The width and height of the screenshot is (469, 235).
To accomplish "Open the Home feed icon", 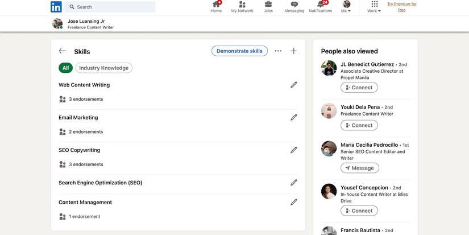I will pos(216,4).
